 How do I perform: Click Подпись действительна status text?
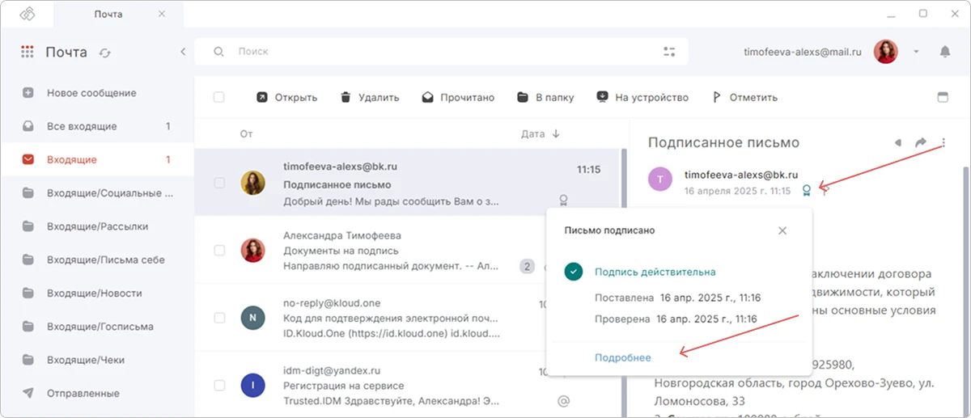pos(655,272)
